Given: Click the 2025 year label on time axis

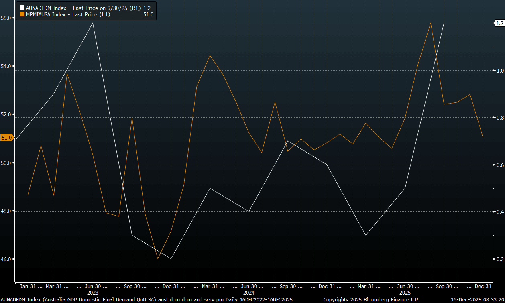Looking at the screenshot, I should [x=405, y=293].
